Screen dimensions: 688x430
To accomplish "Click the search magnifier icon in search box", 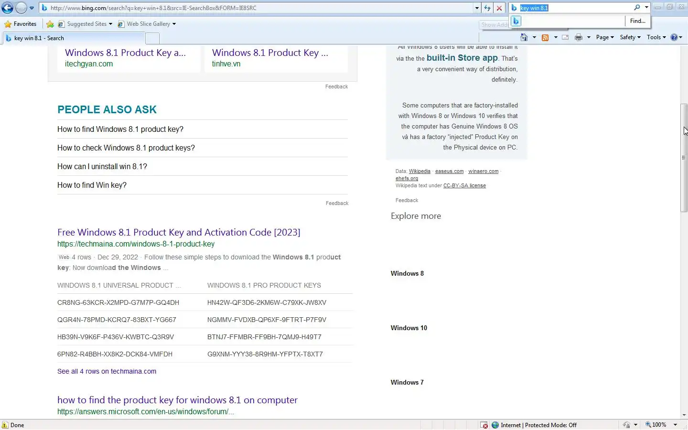I will click(637, 8).
